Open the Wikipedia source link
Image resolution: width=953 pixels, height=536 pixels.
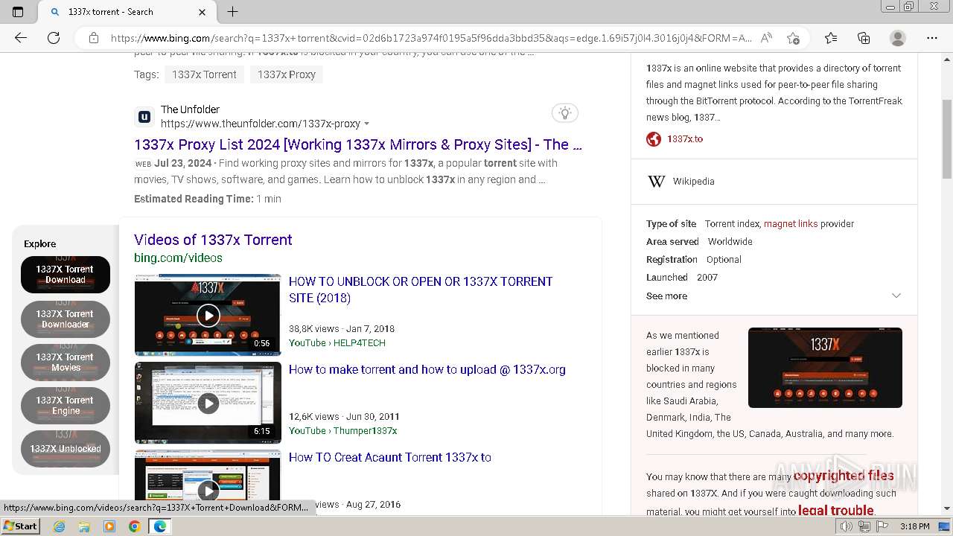click(x=693, y=182)
